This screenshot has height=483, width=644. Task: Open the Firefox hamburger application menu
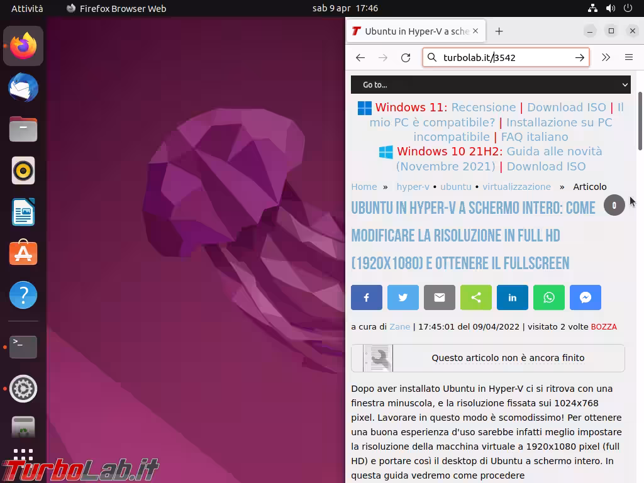tap(628, 57)
